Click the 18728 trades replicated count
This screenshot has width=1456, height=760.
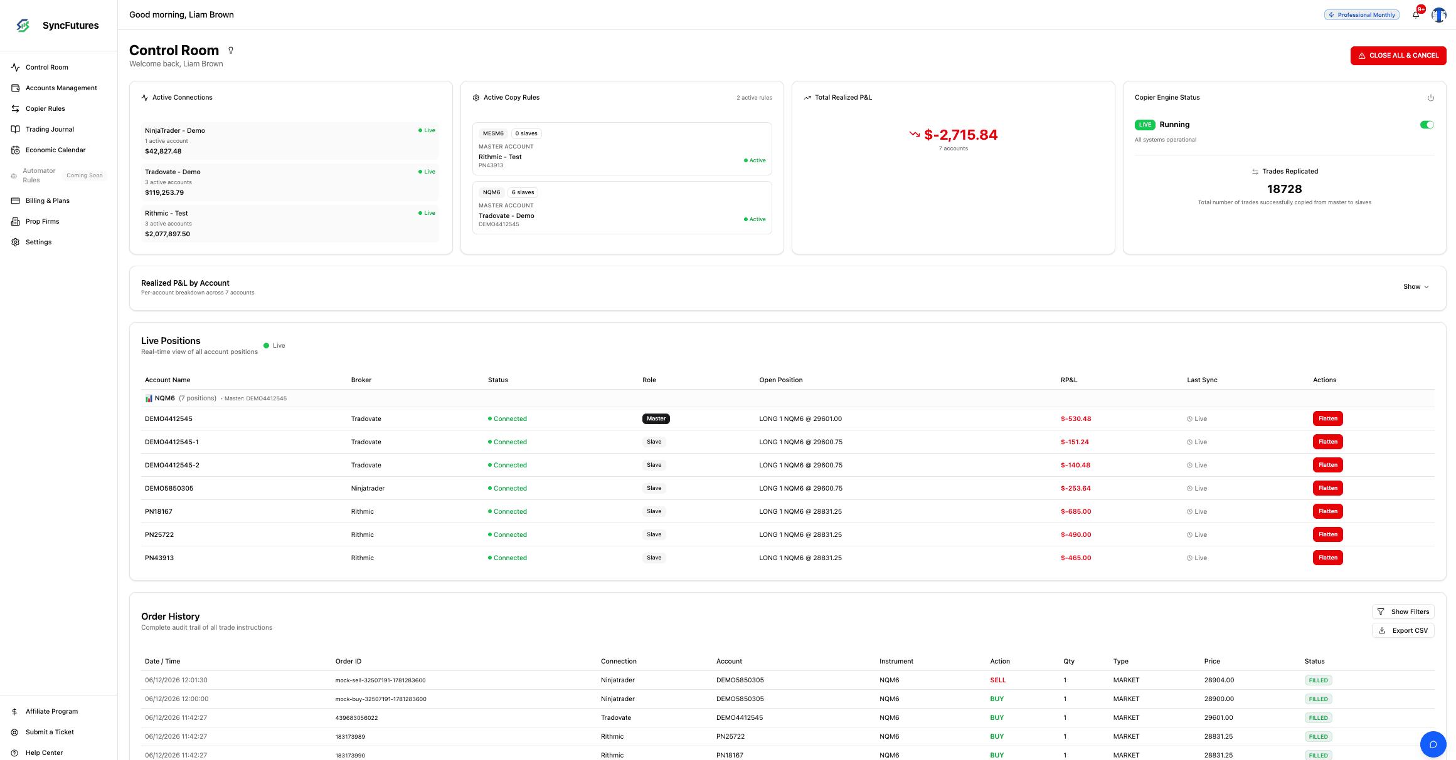click(1284, 189)
